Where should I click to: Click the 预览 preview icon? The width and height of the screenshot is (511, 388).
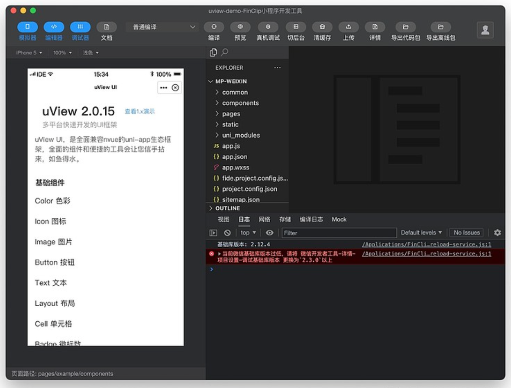coord(240,27)
